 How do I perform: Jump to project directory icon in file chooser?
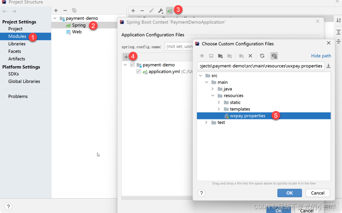pos(220,56)
